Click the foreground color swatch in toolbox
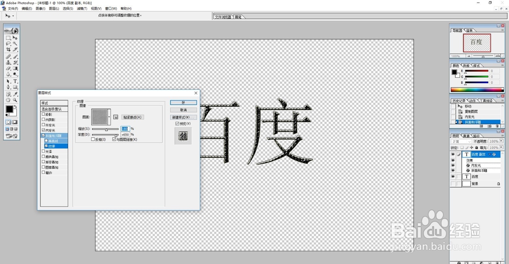Viewport: 509px width, 264px height. 9,109
